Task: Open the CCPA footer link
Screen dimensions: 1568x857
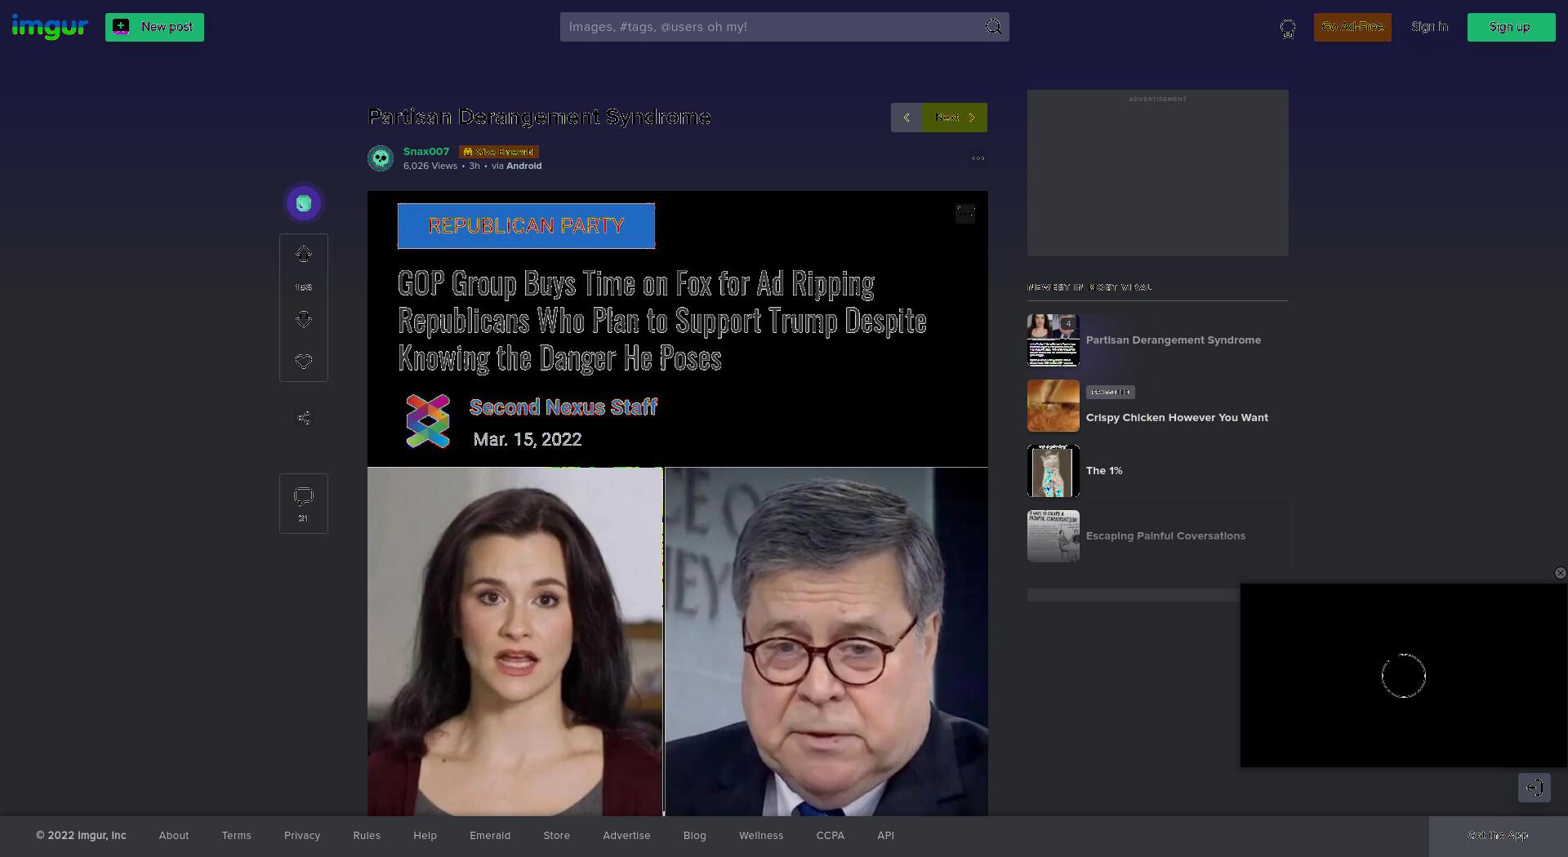Action: 831,836
